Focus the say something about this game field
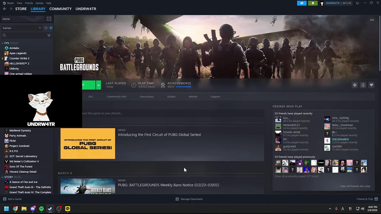This screenshot has height=214, width=381. click(x=161, y=113)
